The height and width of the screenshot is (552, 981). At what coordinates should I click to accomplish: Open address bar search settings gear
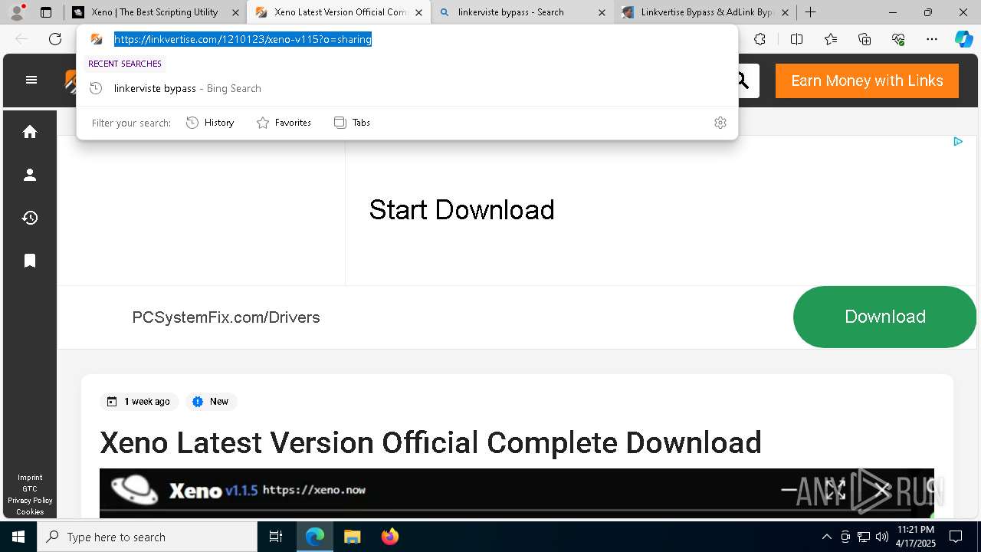(720, 123)
